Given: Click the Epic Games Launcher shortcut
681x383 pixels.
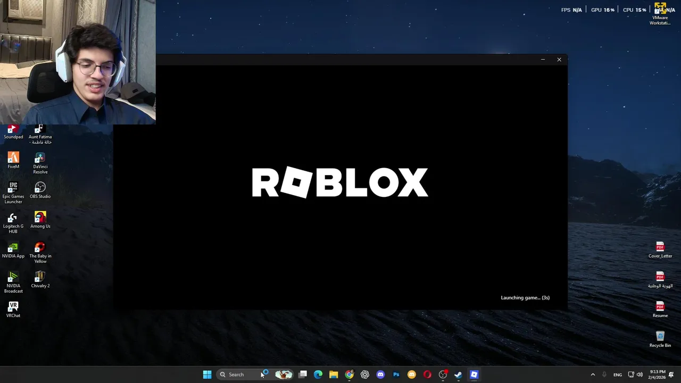Looking at the screenshot, I should [x=13, y=193].
